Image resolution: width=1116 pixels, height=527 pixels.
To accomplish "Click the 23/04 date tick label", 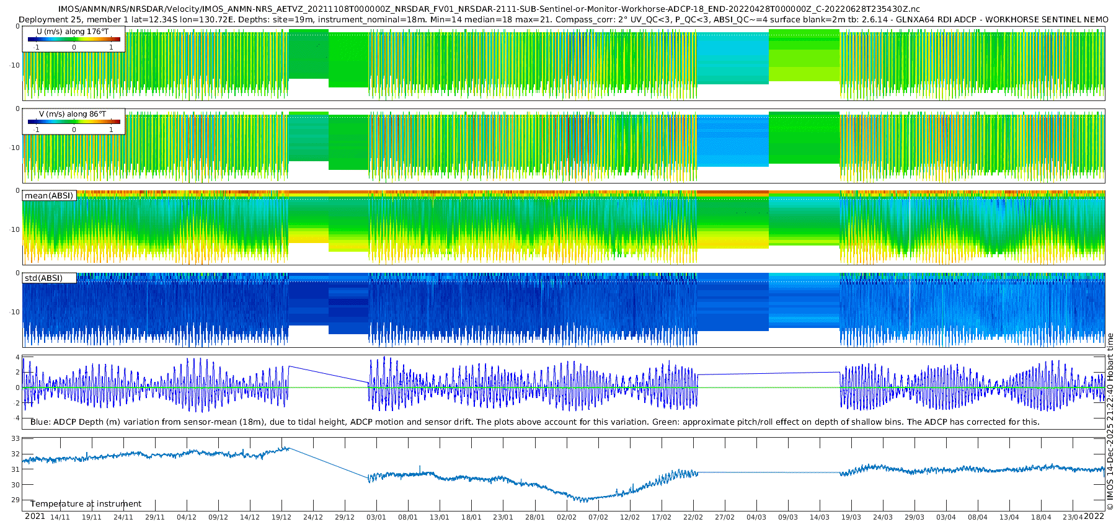I will [x=1073, y=517].
